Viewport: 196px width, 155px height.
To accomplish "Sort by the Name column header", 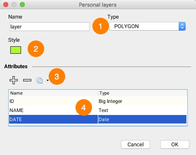I will point(53,93).
